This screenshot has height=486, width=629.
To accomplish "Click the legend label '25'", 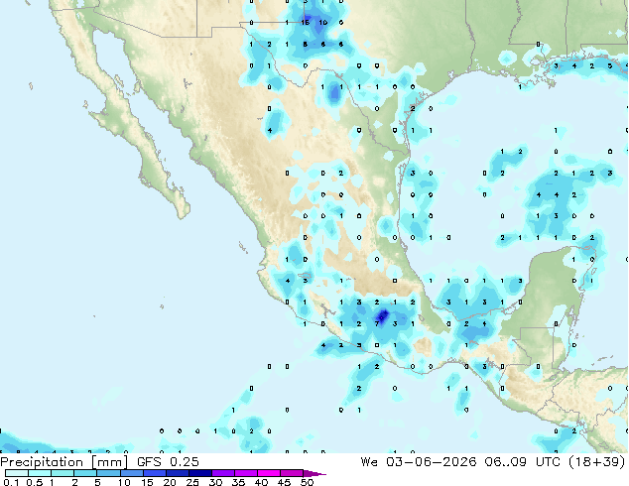I will pos(192,482).
